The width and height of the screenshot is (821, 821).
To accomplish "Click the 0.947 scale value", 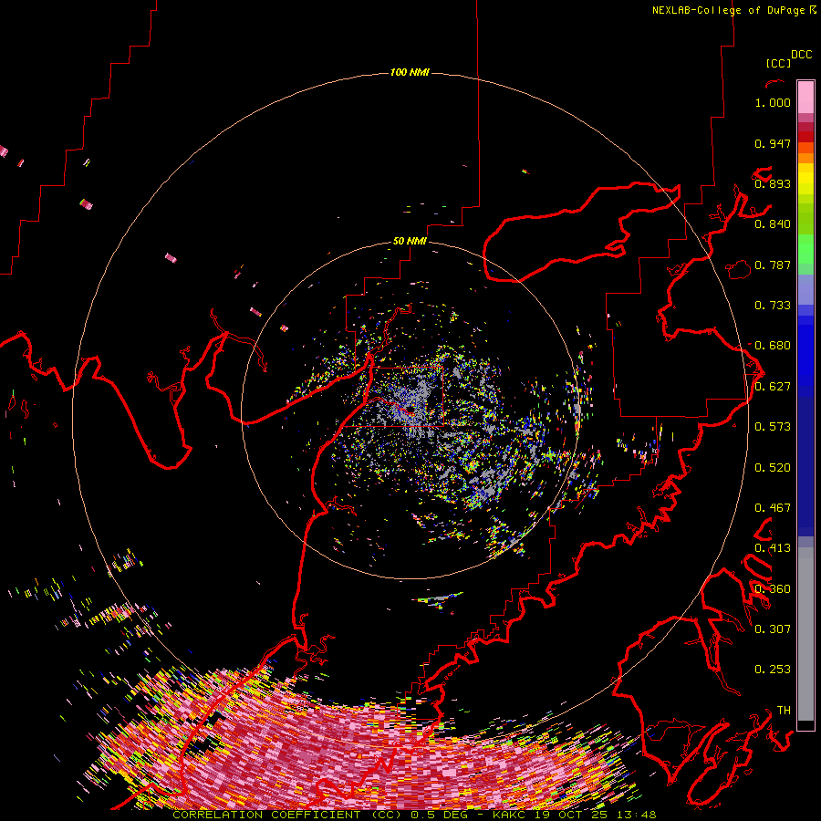I will [x=773, y=143].
